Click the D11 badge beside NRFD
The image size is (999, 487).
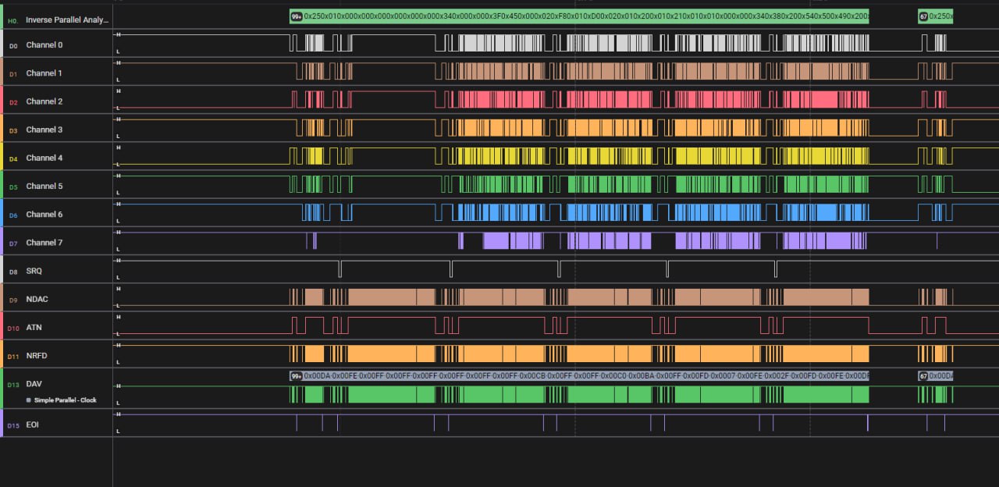click(12, 357)
